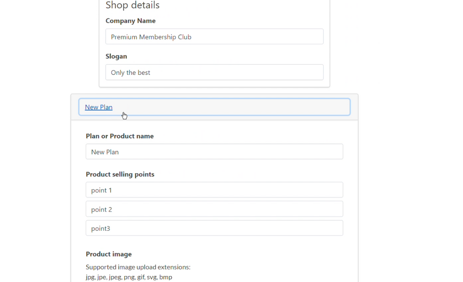This screenshot has width=463, height=282.
Task: Click into the Plan or Product name field
Action: click(214, 152)
